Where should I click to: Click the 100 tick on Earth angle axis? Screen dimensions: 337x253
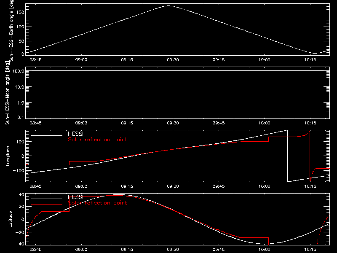click(20, 27)
